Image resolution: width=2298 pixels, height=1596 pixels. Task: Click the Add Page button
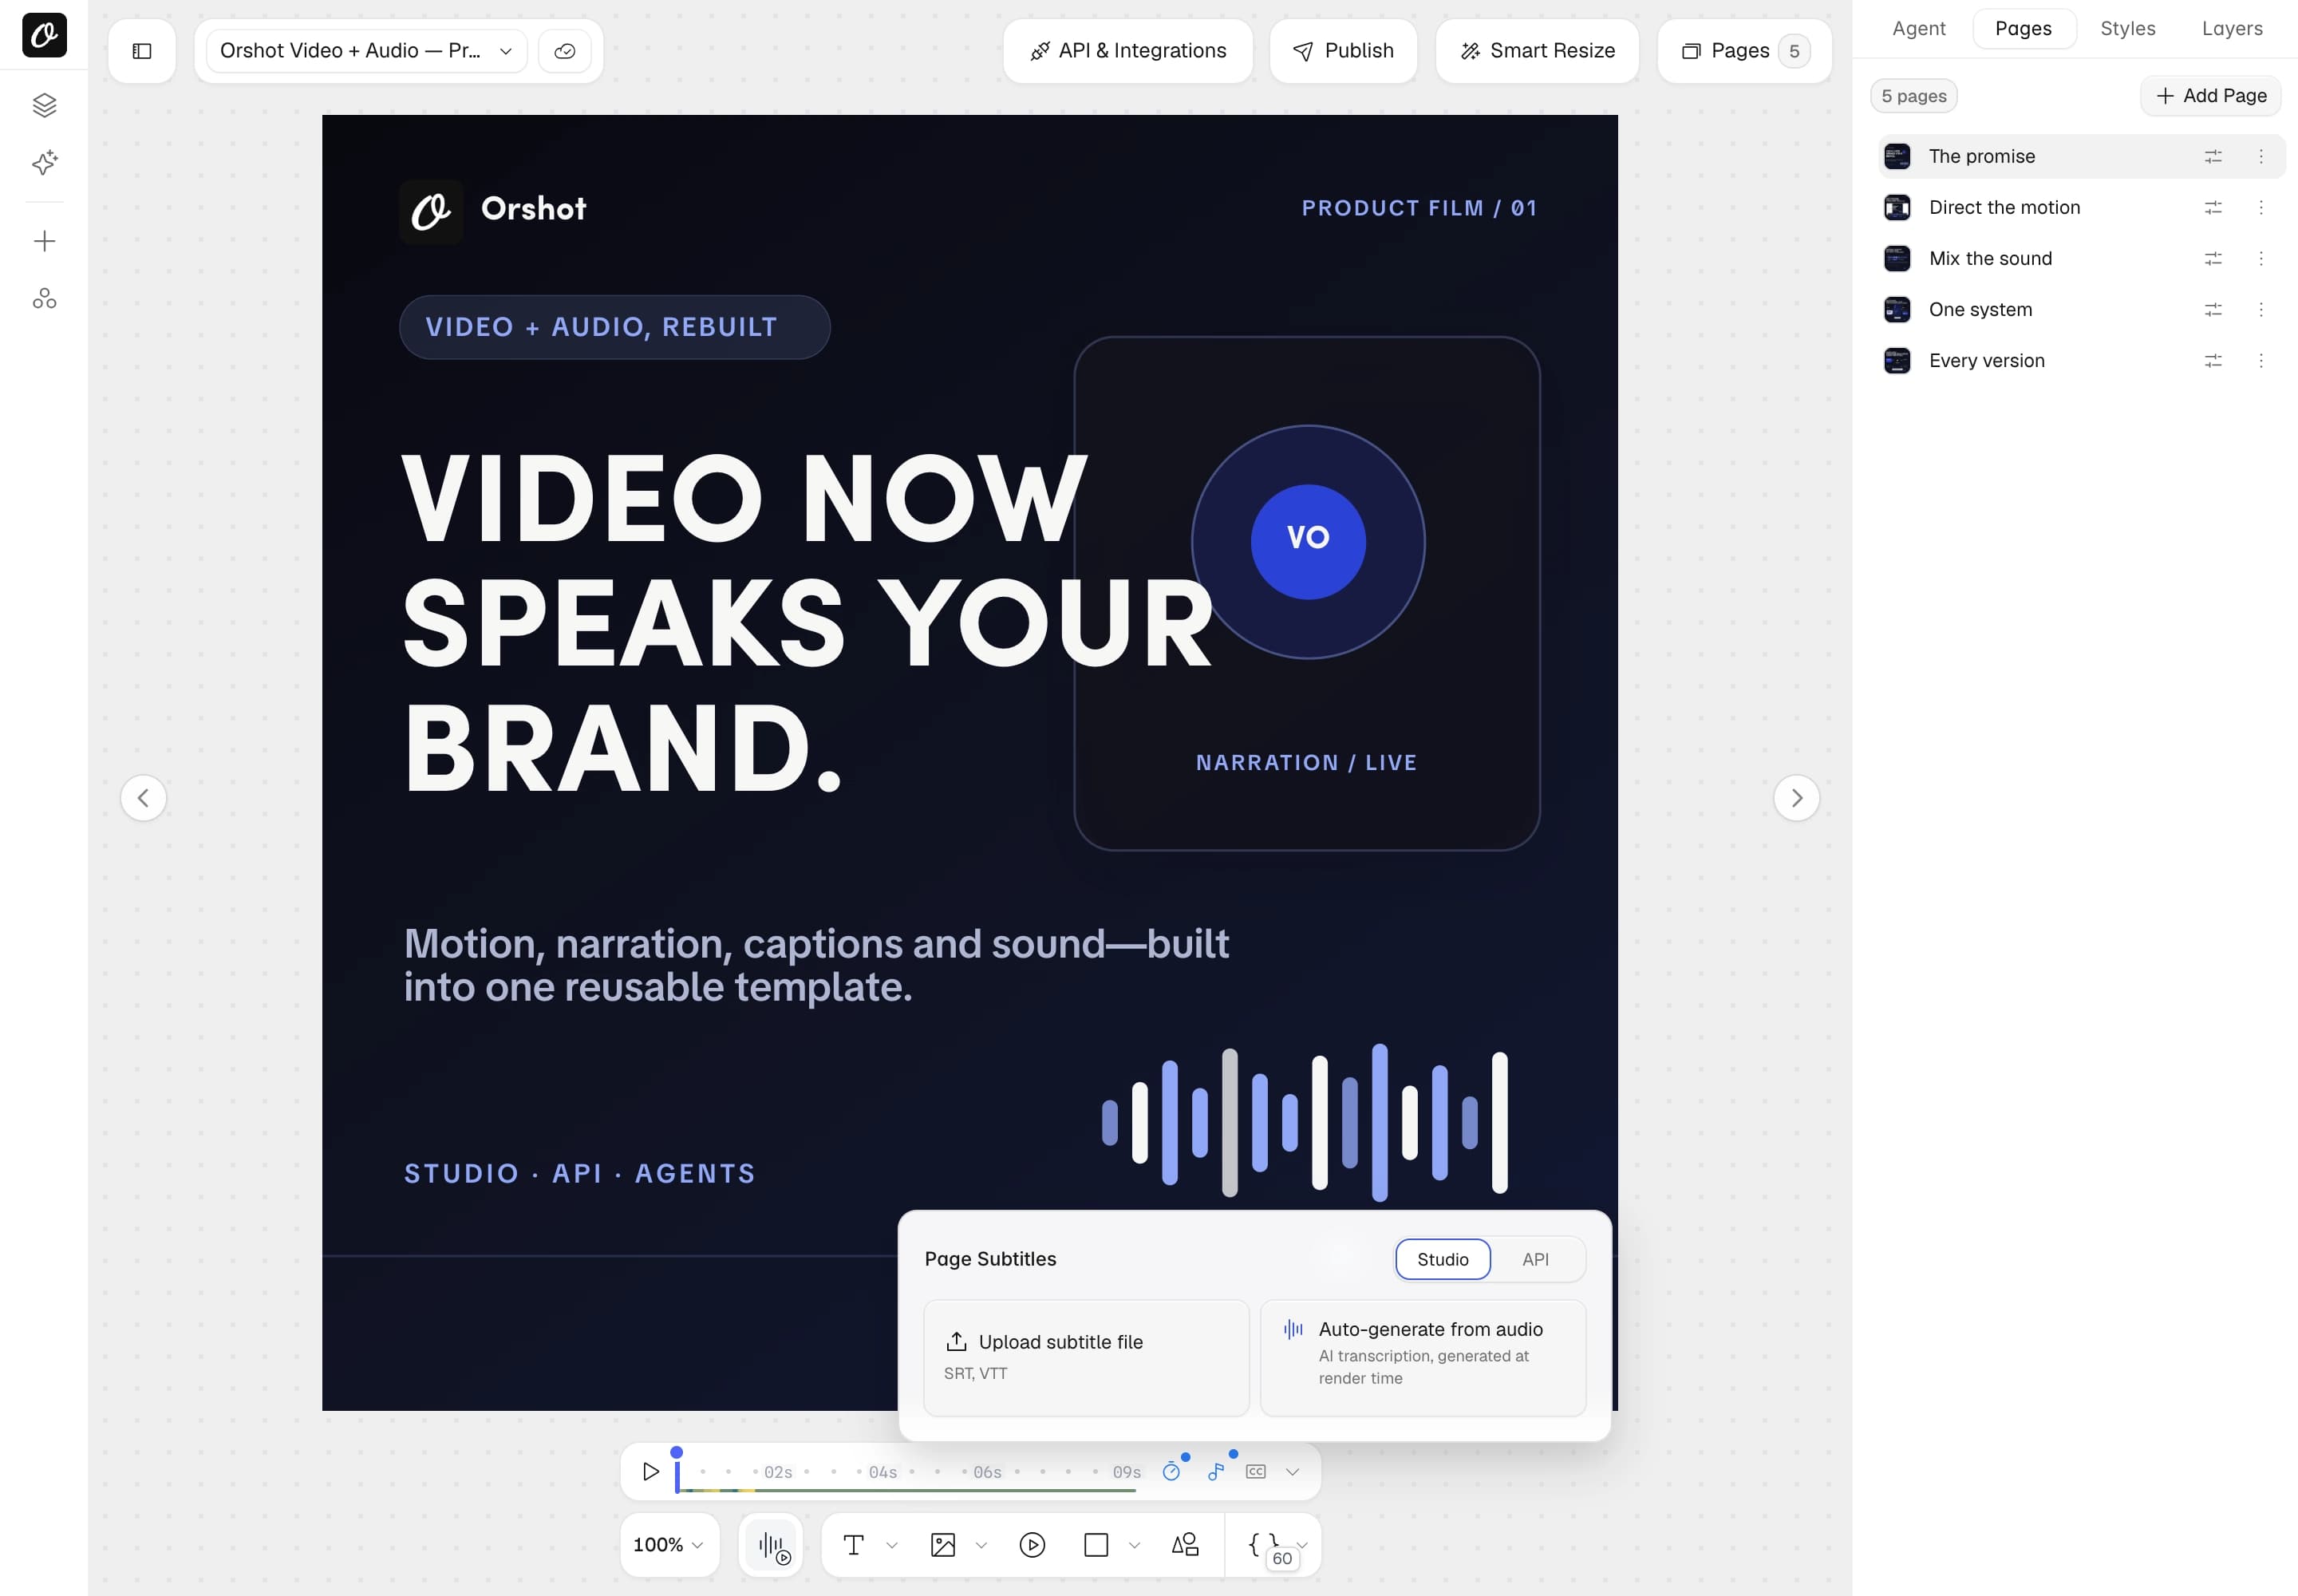[2211, 96]
